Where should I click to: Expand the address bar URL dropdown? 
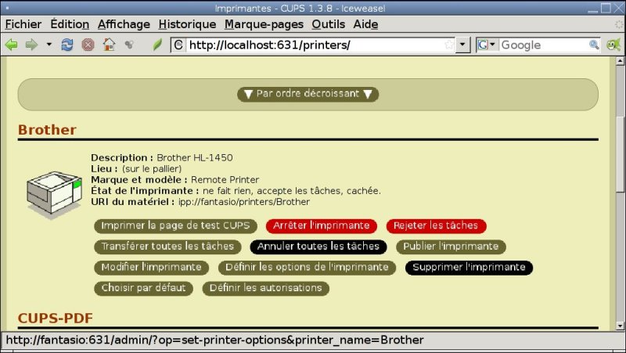462,45
